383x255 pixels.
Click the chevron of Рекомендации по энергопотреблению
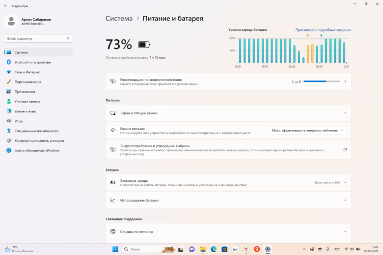coord(345,81)
